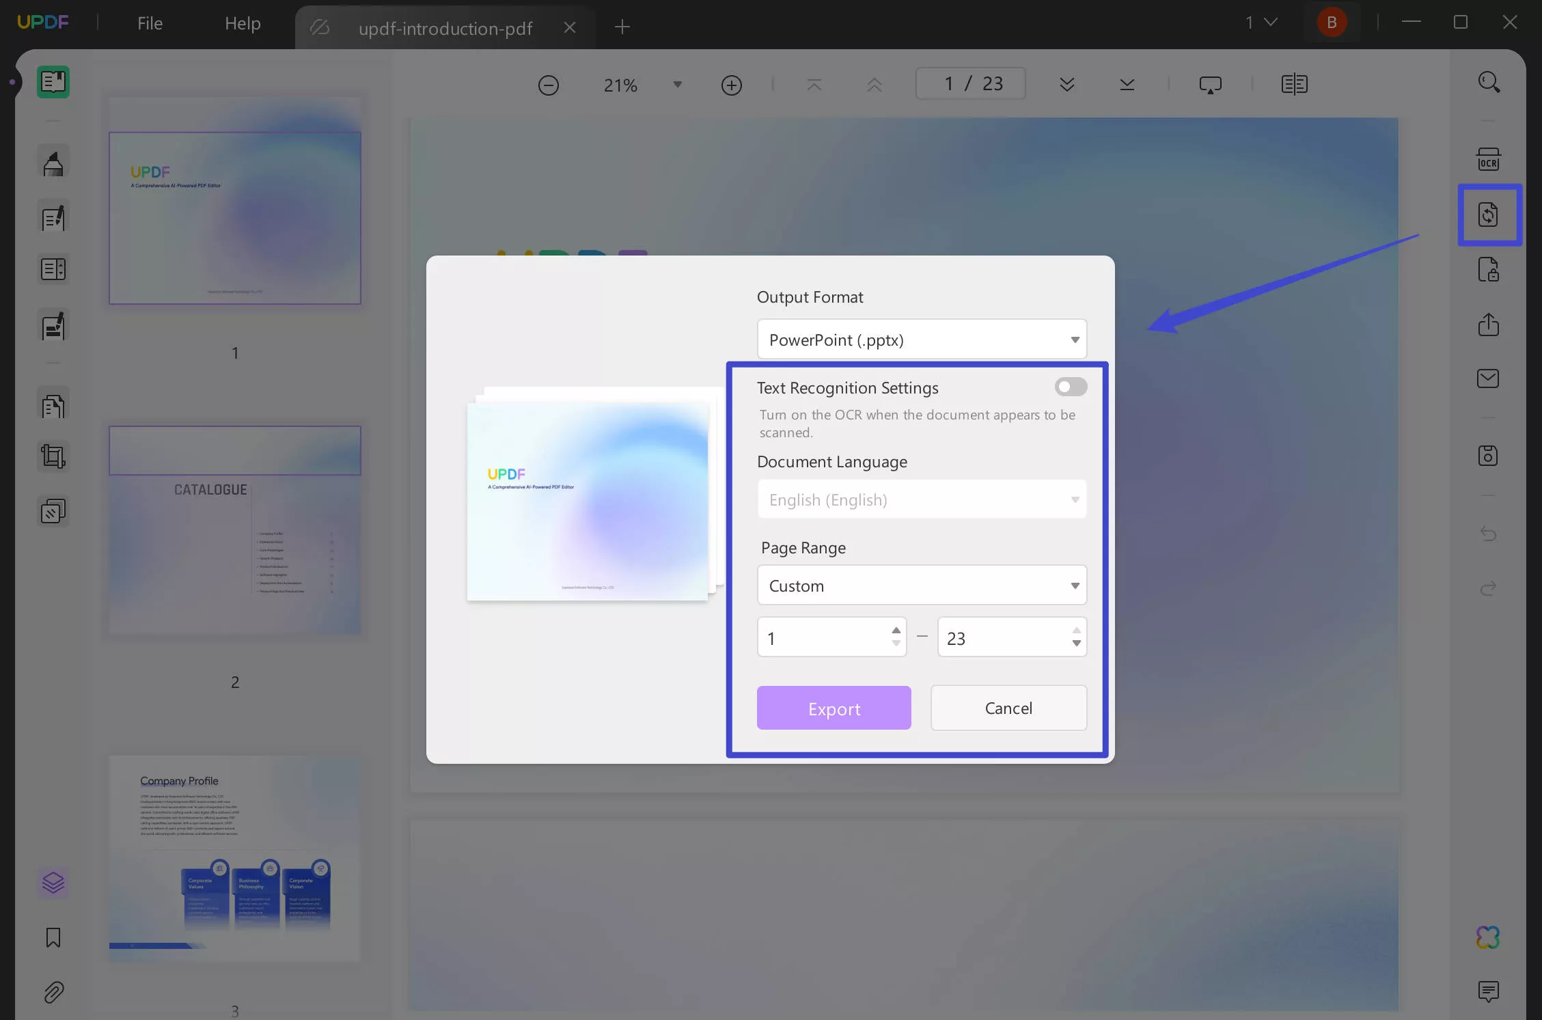Image resolution: width=1542 pixels, height=1020 pixels.
Task: Click the Redo arrow
Action: [1488, 588]
